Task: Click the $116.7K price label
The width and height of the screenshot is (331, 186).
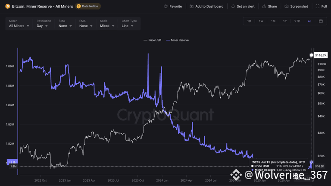Action: (x=321, y=55)
